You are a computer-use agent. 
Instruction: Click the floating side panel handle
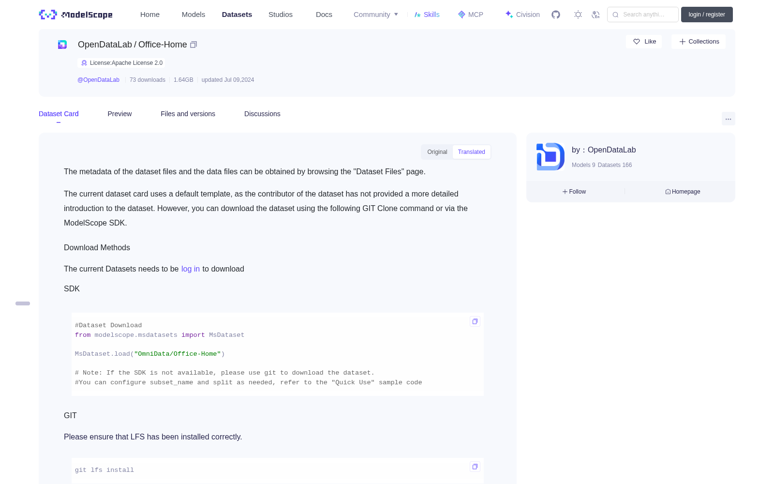pyautogui.click(x=23, y=303)
